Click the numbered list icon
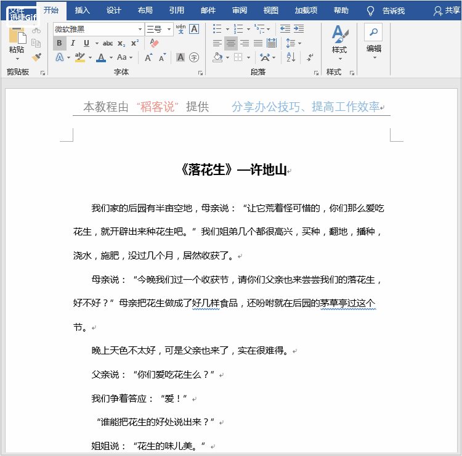This screenshot has width=462, height=456. pyautogui.click(x=238, y=29)
